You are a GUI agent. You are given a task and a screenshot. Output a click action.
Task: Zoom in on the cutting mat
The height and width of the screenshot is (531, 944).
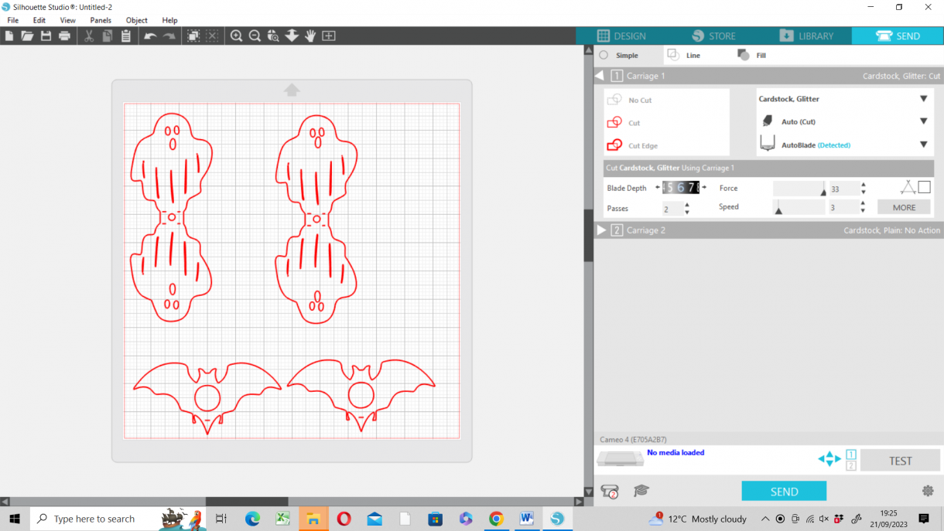[x=236, y=36]
